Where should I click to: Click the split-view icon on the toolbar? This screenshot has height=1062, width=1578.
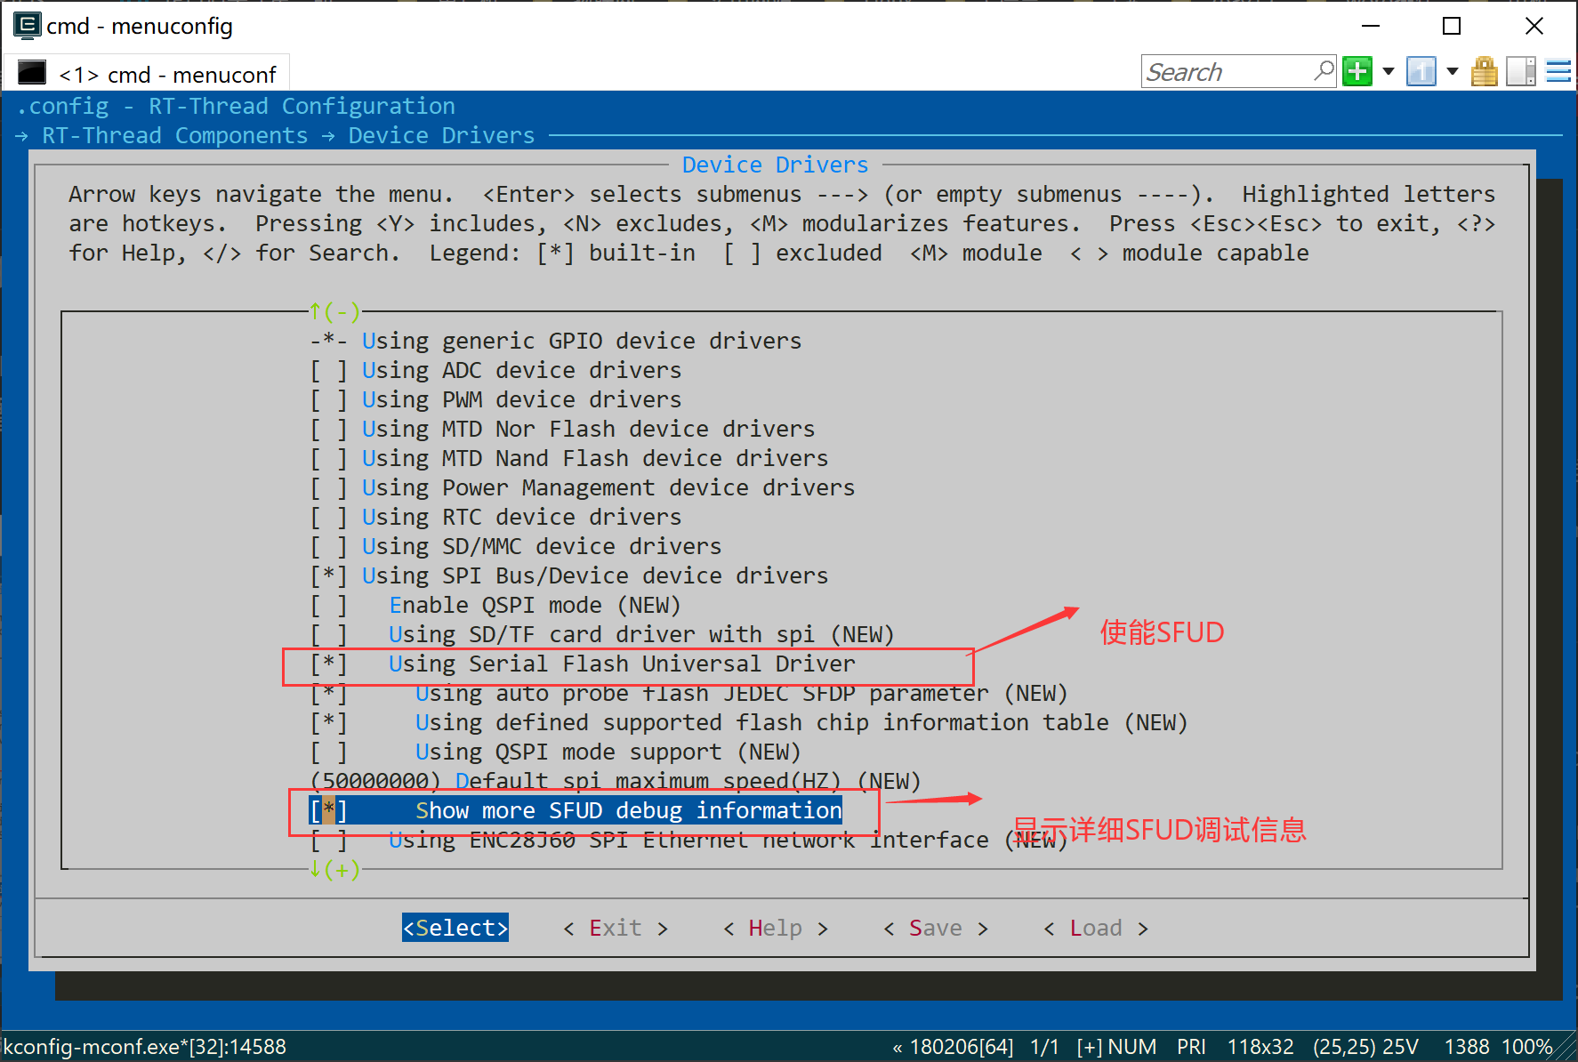click(1521, 70)
